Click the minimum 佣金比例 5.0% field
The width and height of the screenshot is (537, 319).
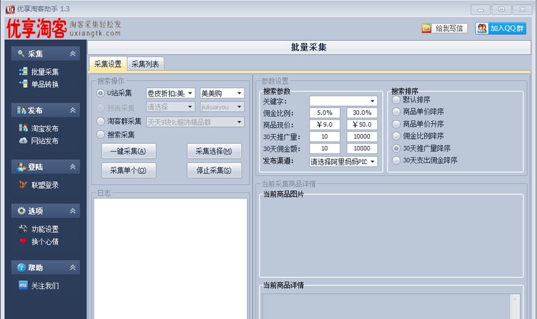coord(325,113)
